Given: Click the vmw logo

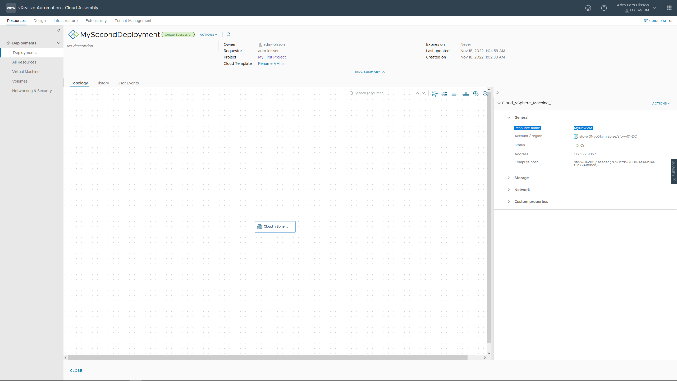Looking at the screenshot, I should tap(11, 8).
